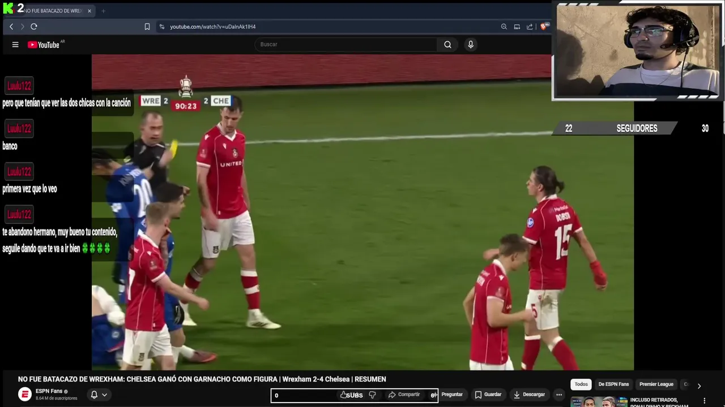Bookmark this page with the bookmark icon
725x407 pixels.
pyautogui.click(x=147, y=27)
